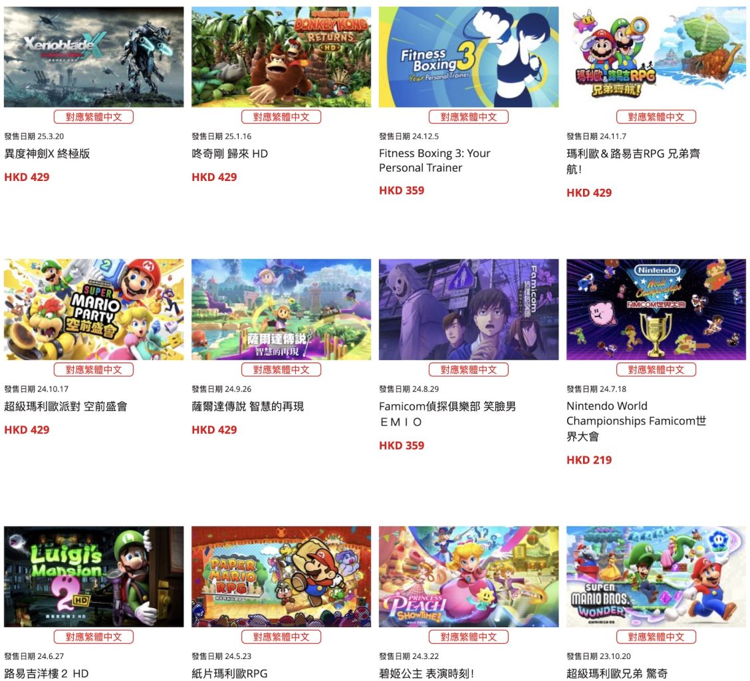Screen dimensions: 750x681
Task: Click 對應繁體中文 badge under Nintendo World Championships
Action: [656, 370]
